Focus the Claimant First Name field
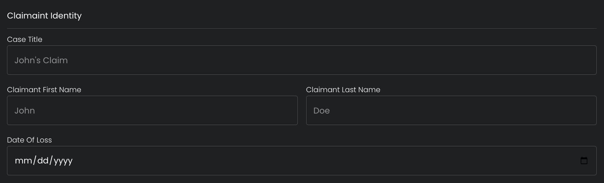 coord(152,110)
